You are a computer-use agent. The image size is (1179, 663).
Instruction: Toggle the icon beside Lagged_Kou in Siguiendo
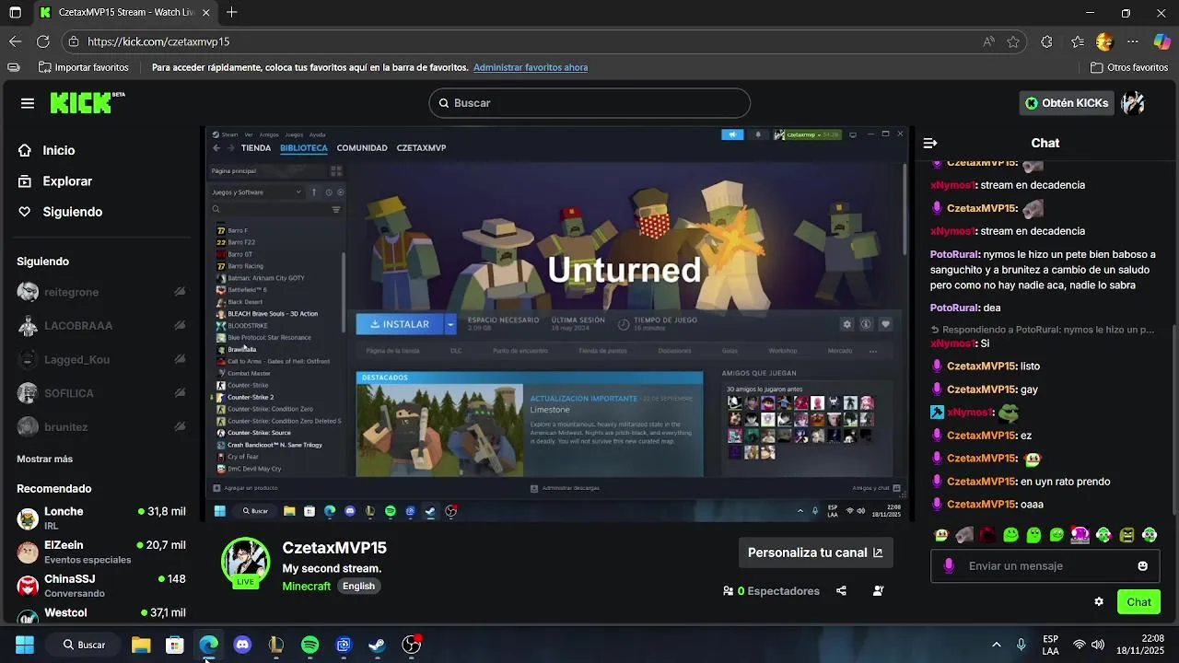180,360
